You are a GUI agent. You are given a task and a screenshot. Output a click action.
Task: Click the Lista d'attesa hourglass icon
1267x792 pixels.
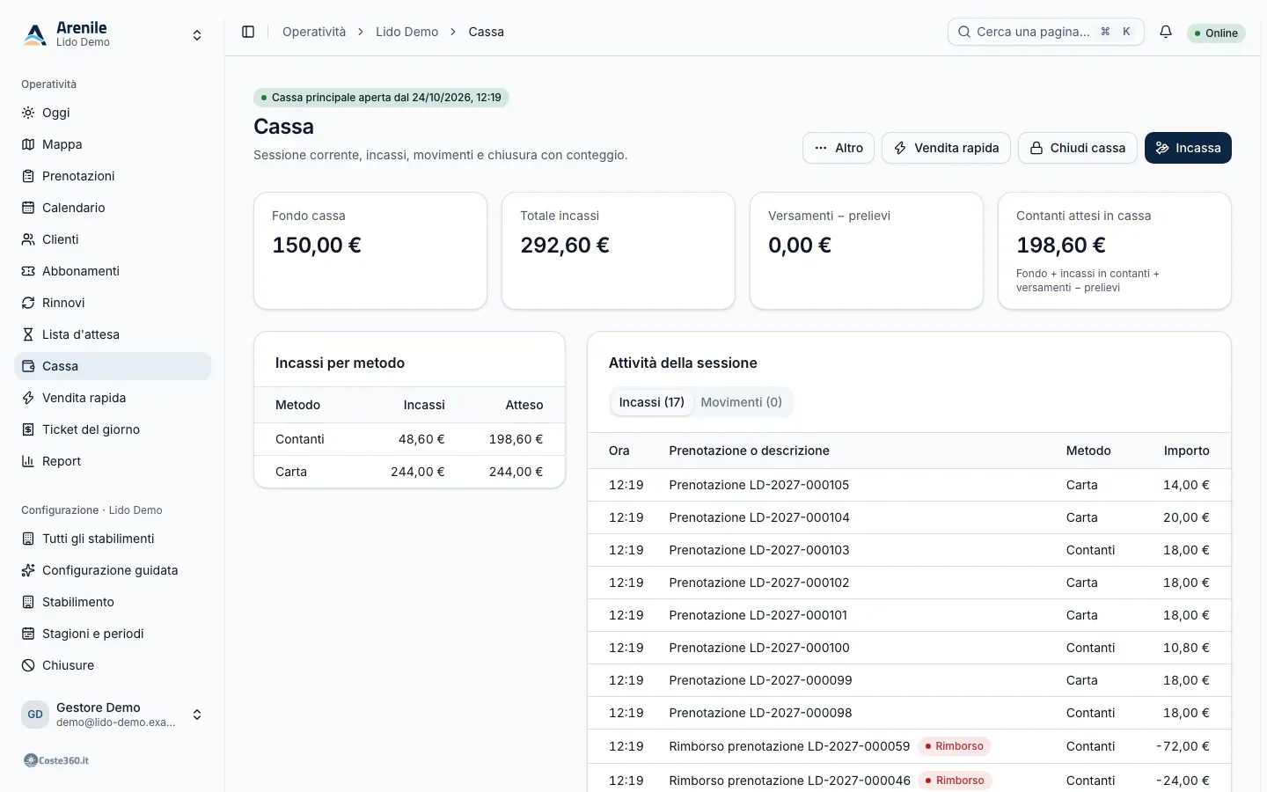coord(28,334)
